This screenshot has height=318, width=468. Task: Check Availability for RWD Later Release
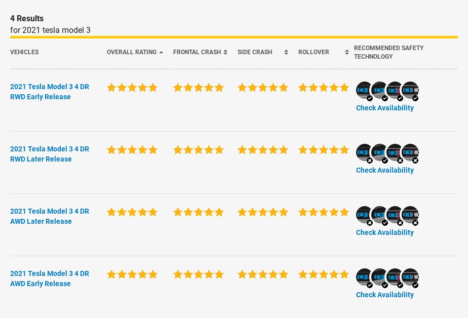coord(385,170)
